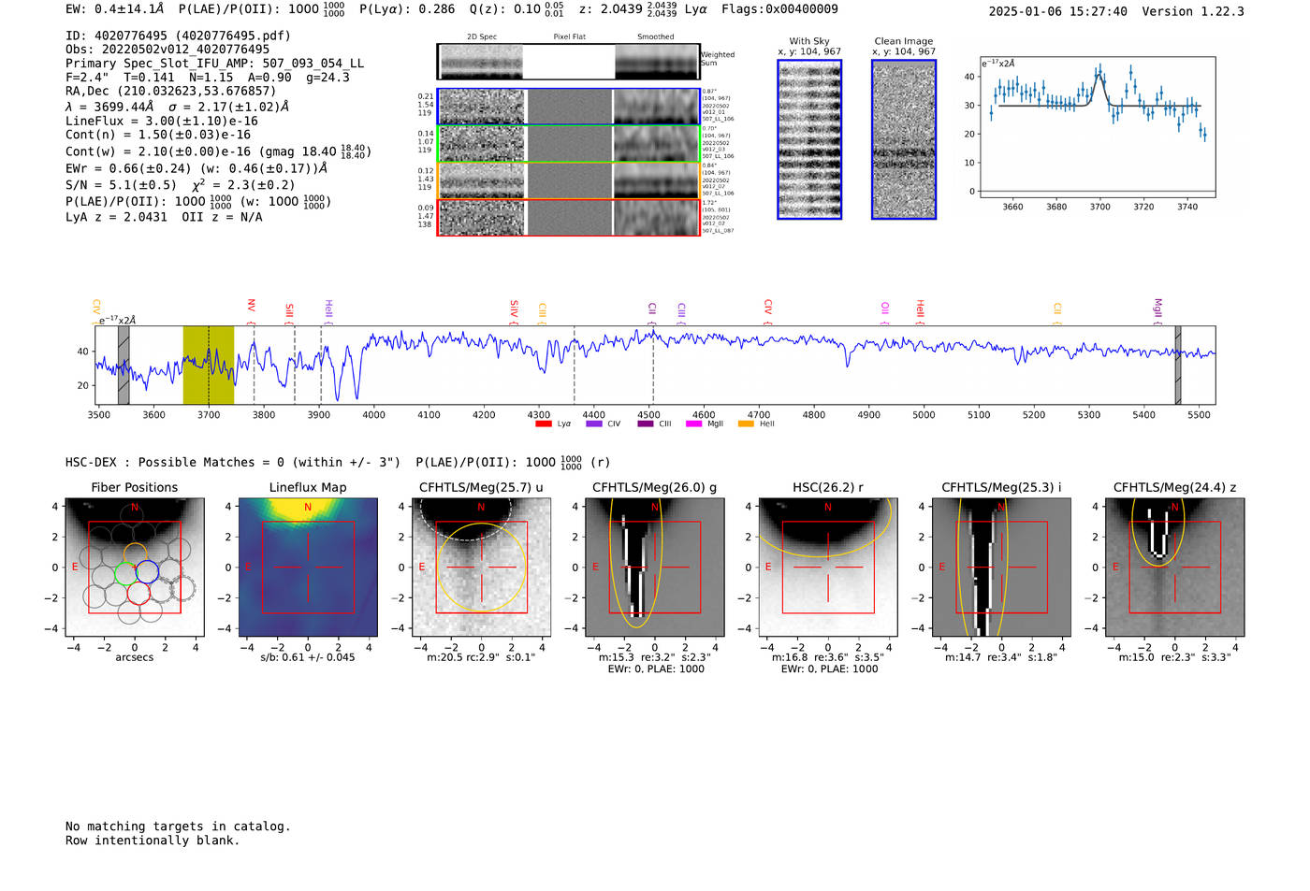Click the blue-bordered 2D spectrum row

point(569,107)
